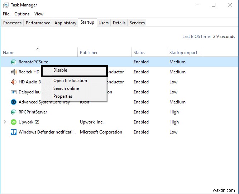The height and width of the screenshot is (194, 239).
Task: Select the RPCPrintServer row
Action: point(33,112)
